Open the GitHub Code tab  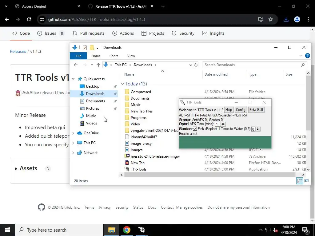pyautogui.click(x=21, y=33)
